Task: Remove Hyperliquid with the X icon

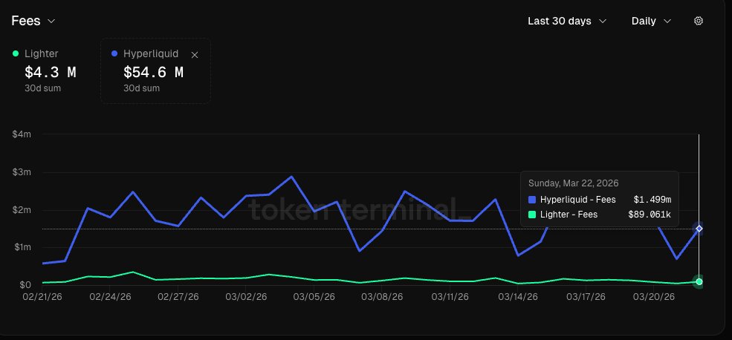Action: coord(195,55)
